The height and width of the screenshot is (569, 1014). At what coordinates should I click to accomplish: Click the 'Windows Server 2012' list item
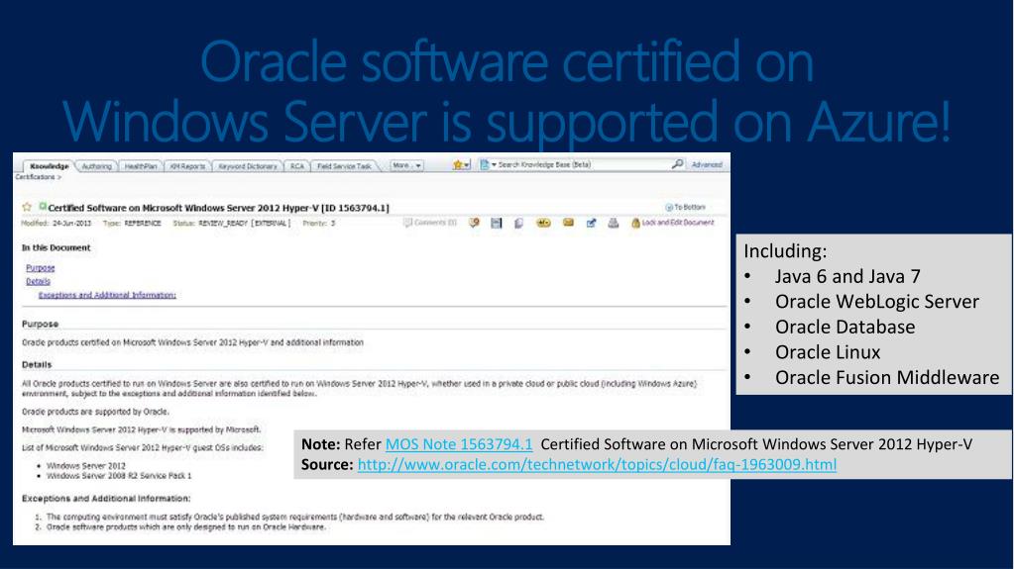[86, 466]
